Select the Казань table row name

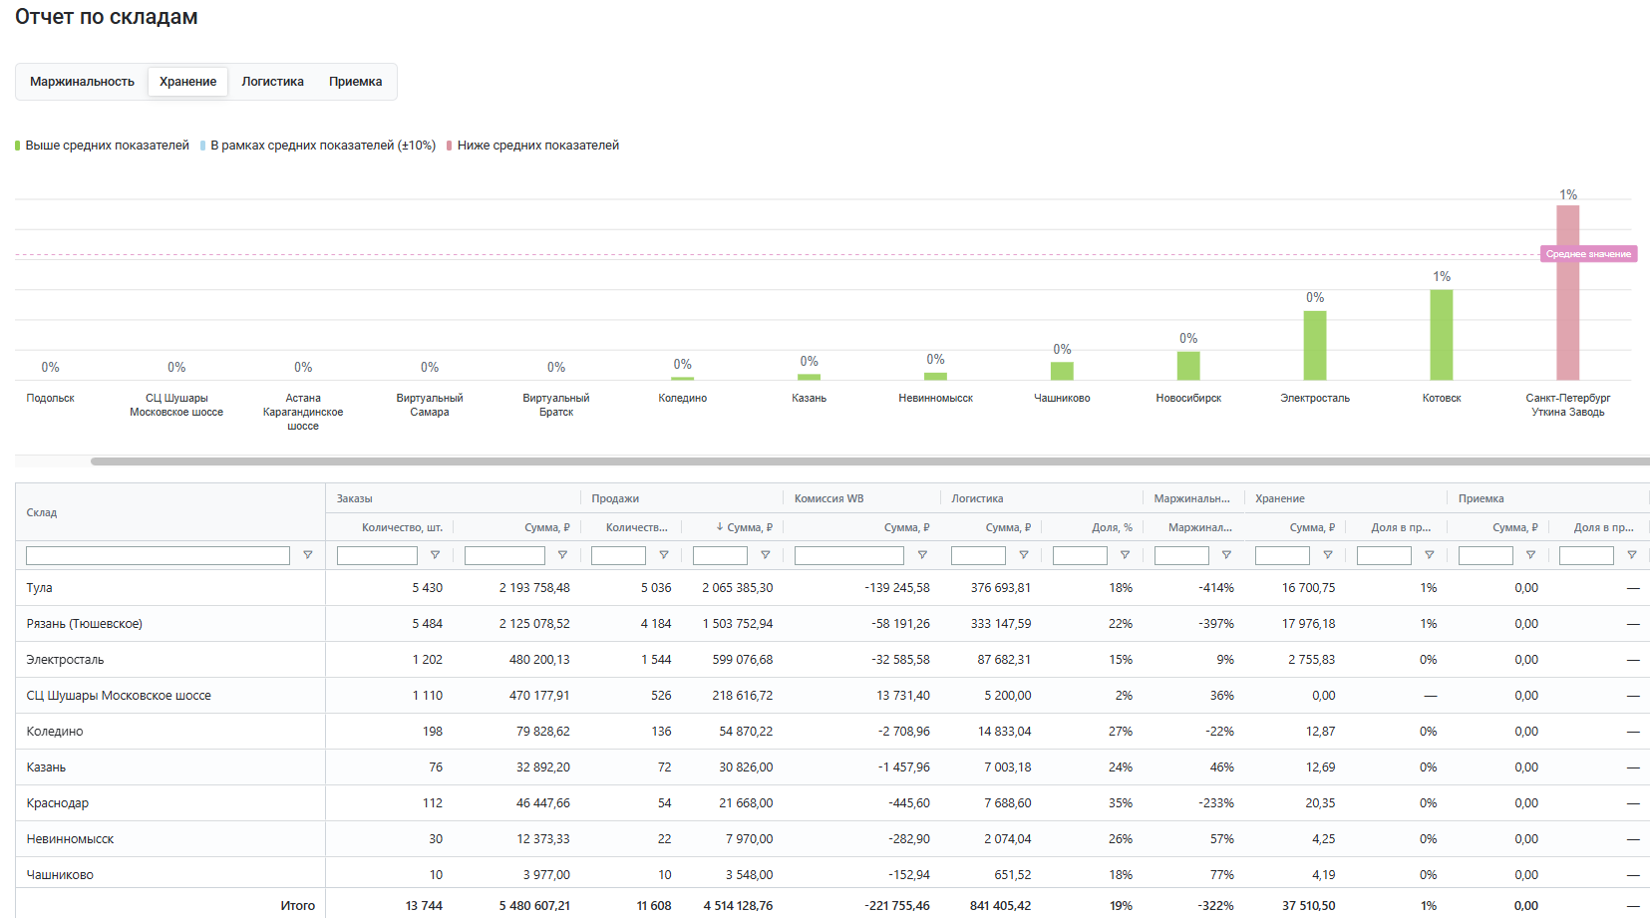click(46, 767)
